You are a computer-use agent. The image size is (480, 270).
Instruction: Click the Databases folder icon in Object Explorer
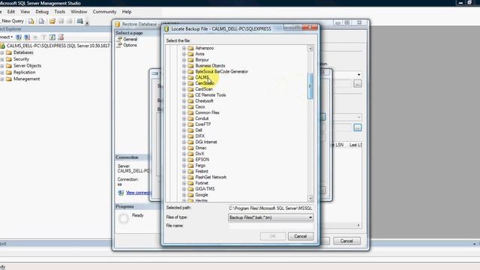click(9, 52)
